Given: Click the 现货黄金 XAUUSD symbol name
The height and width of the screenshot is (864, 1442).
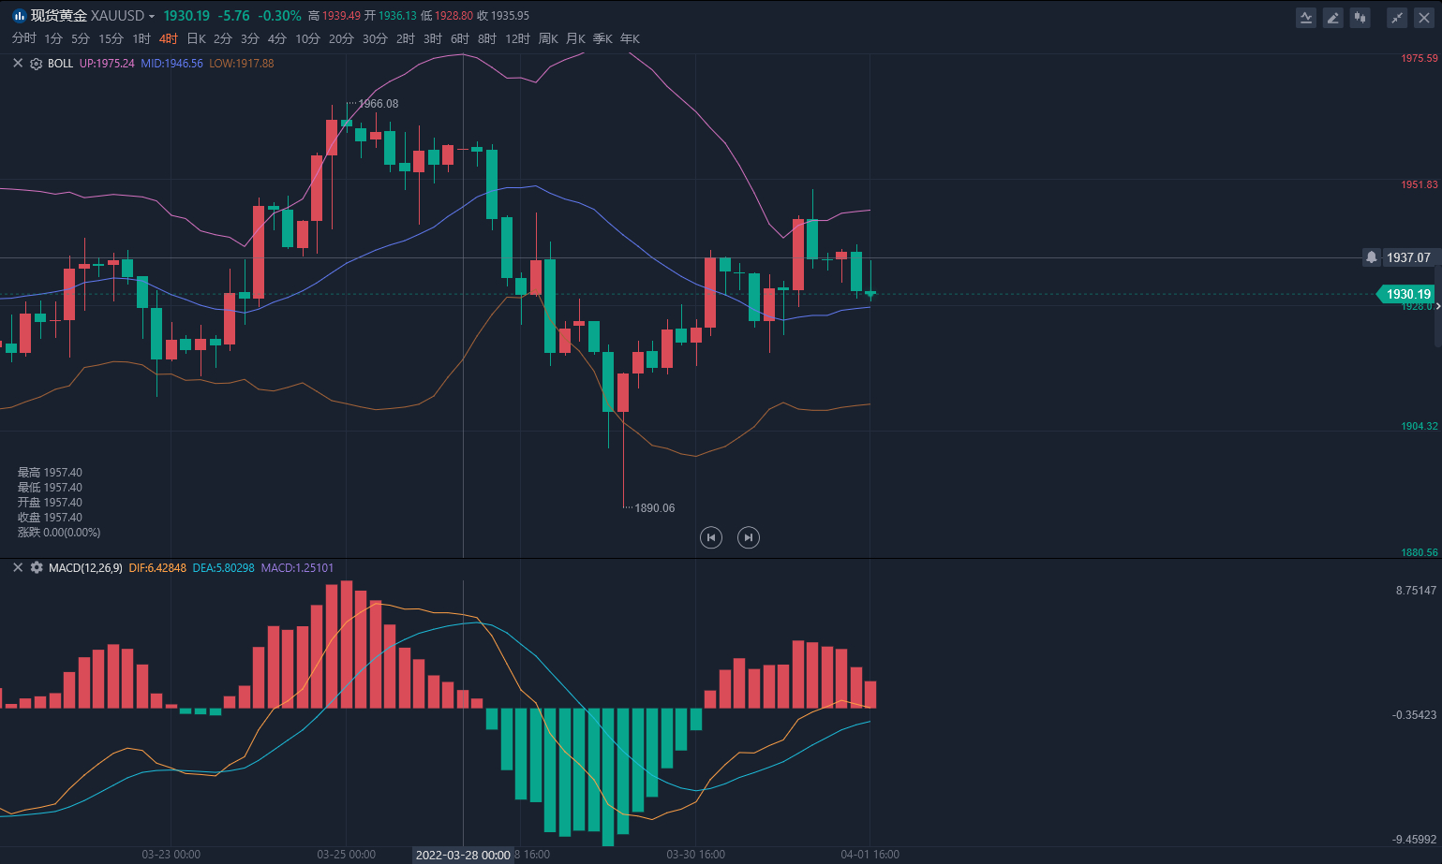Looking at the screenshot, I should pyautogui.click(x=87, y=16).
